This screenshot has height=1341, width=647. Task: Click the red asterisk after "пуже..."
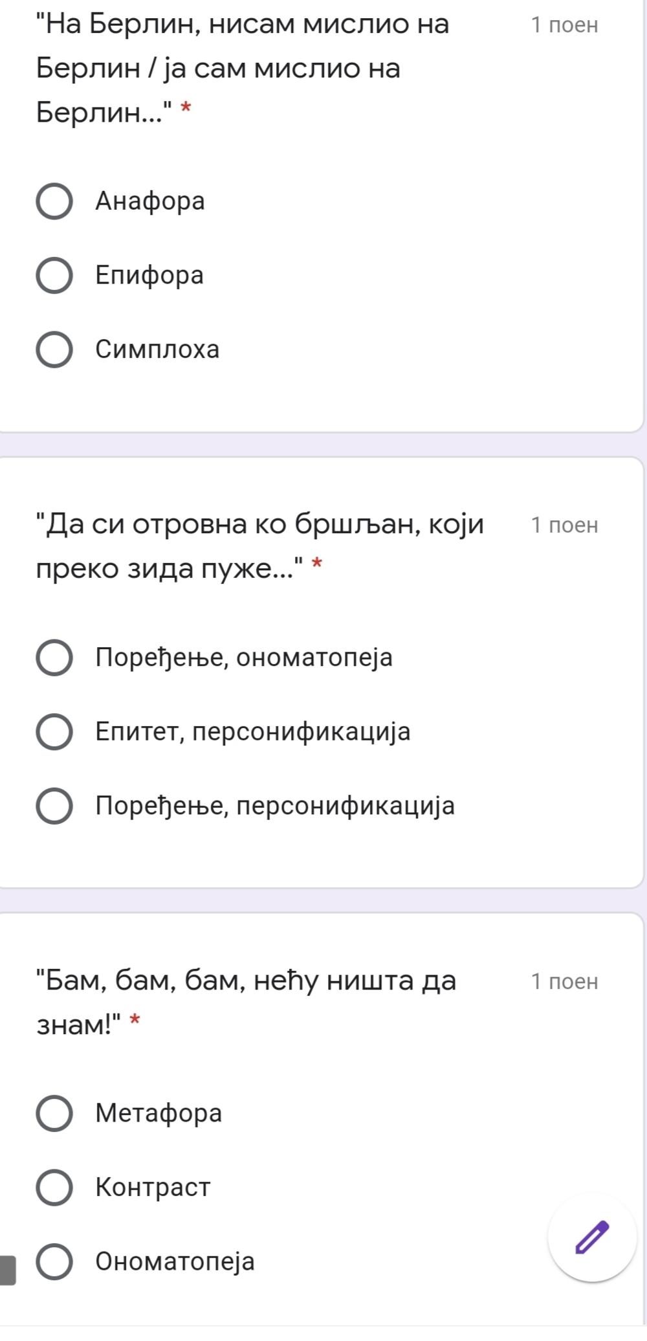(316, 564)
